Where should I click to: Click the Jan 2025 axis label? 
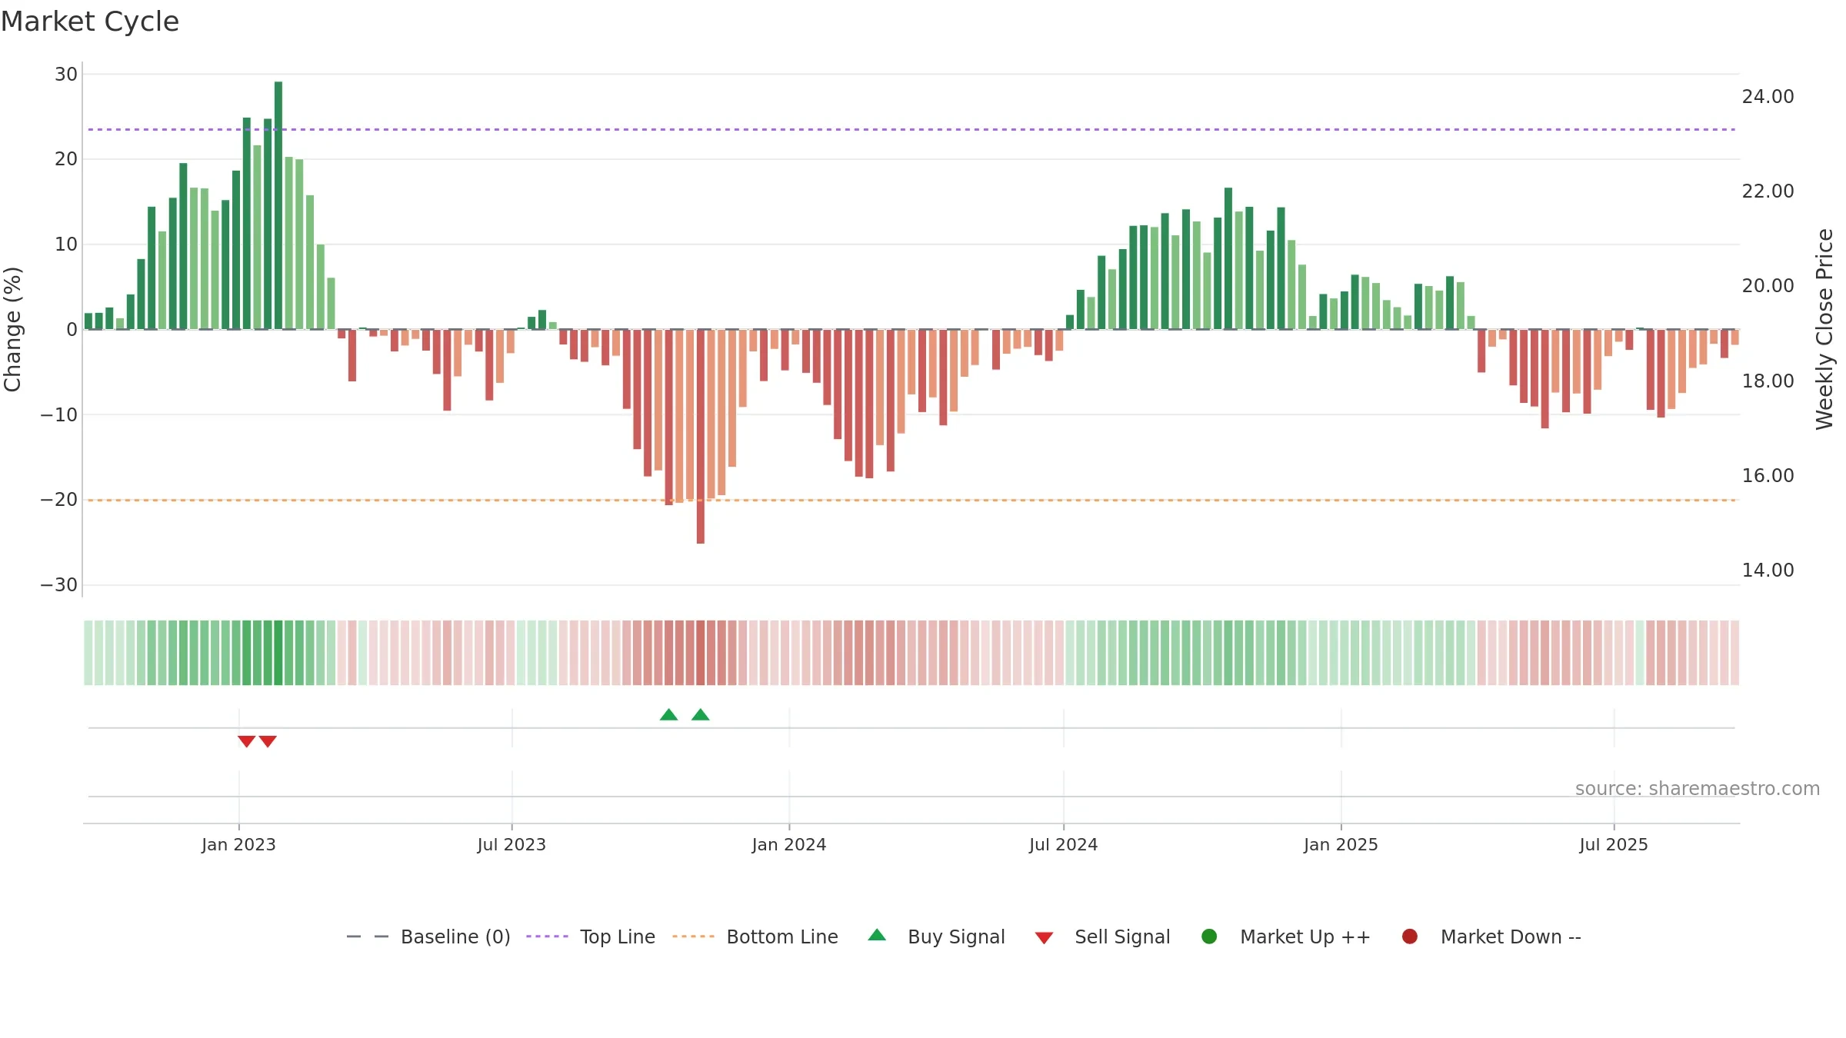(1341, 844)
